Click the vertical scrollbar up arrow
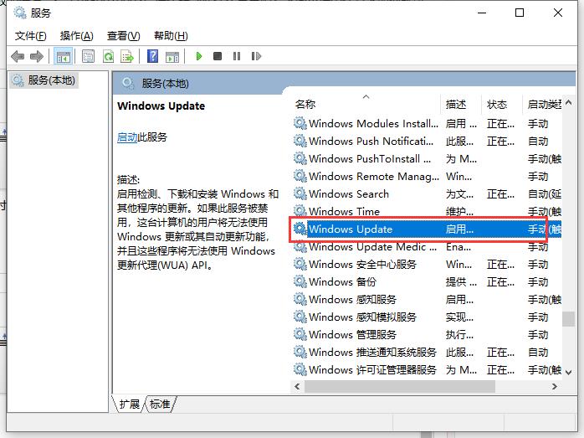This screenshot has width=584, height=438. click(x=568, y=102)
